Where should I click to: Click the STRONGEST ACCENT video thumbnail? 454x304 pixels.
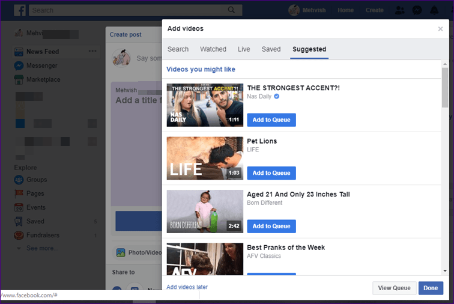[205, 105]
